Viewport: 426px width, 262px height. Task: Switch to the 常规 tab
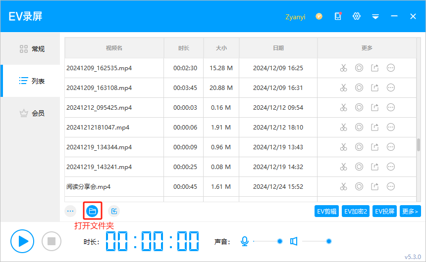coord(31,49)
